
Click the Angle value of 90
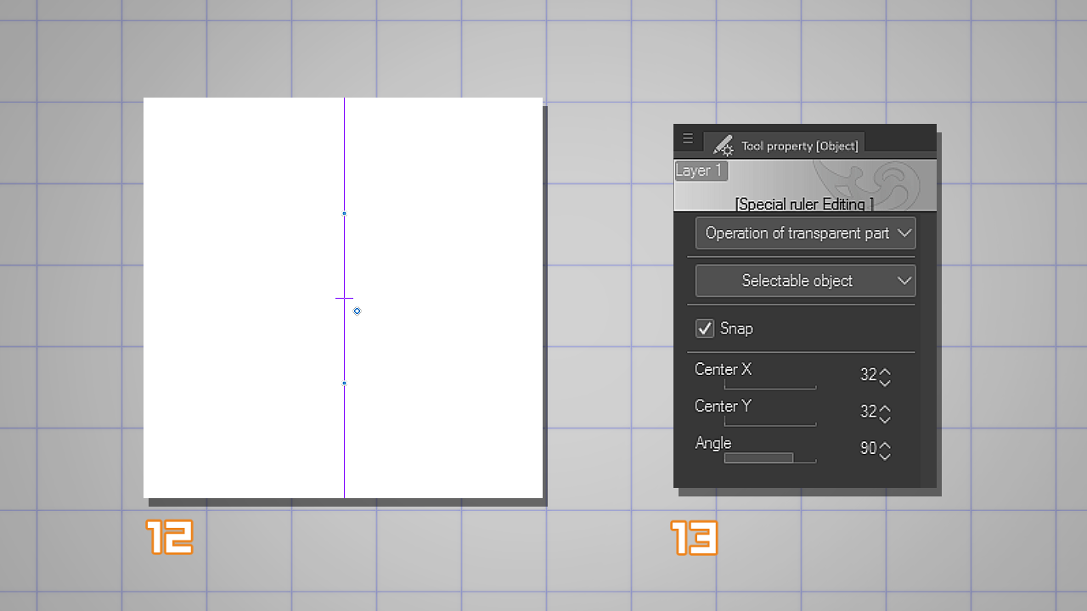(867, 448)
